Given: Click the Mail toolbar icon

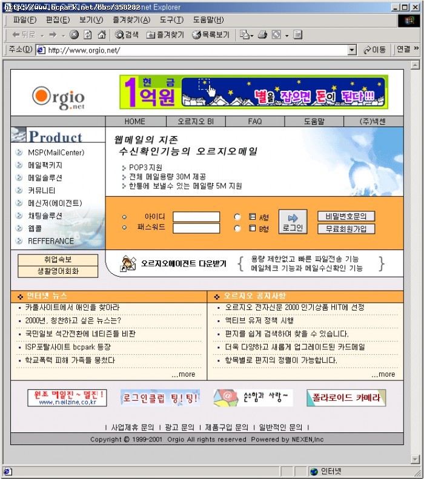Looking at the screenshot, I should tap(244, 35).
